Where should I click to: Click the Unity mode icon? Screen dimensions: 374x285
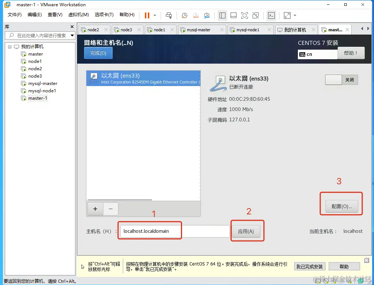(x=256, y=15)
